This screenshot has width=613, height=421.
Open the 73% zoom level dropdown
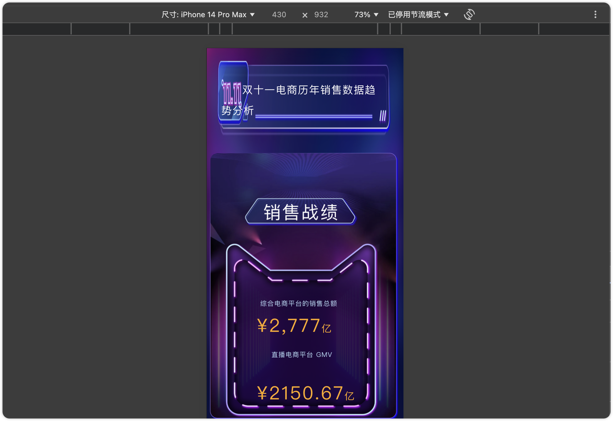coord(366,15)
